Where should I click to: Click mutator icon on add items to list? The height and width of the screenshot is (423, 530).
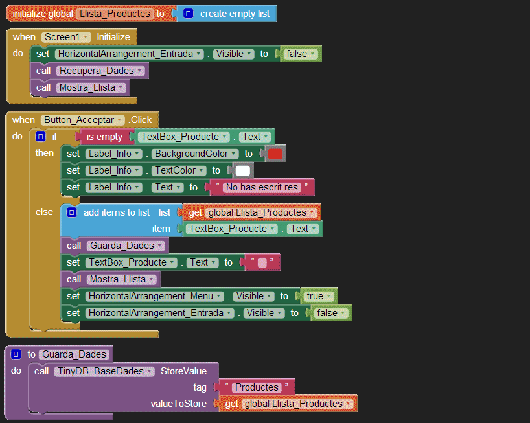tap(72, 212)
